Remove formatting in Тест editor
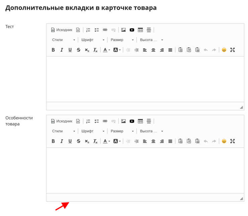248x216 pixels. [96, 50]
